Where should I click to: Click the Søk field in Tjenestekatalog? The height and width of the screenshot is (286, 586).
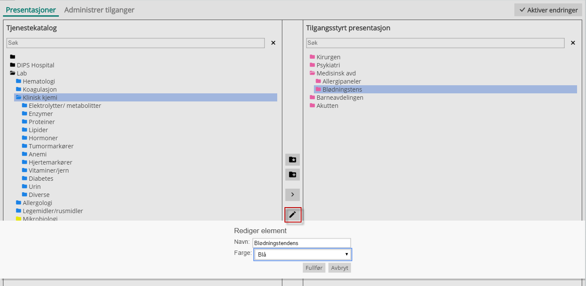point(136,43)
